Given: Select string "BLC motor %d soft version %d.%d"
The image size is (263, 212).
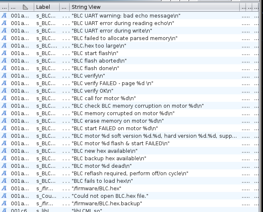Looking at the screenshot, I should pyautogui.click(x=154, y=136).
